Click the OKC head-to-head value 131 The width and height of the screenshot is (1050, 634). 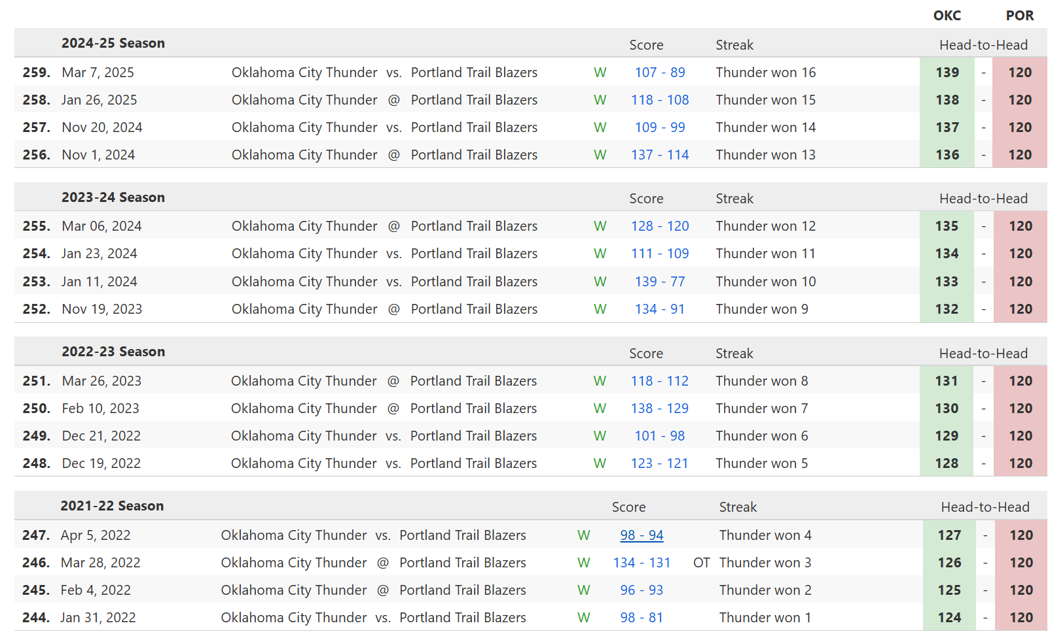pyautogui.click(x=947, y=381)
